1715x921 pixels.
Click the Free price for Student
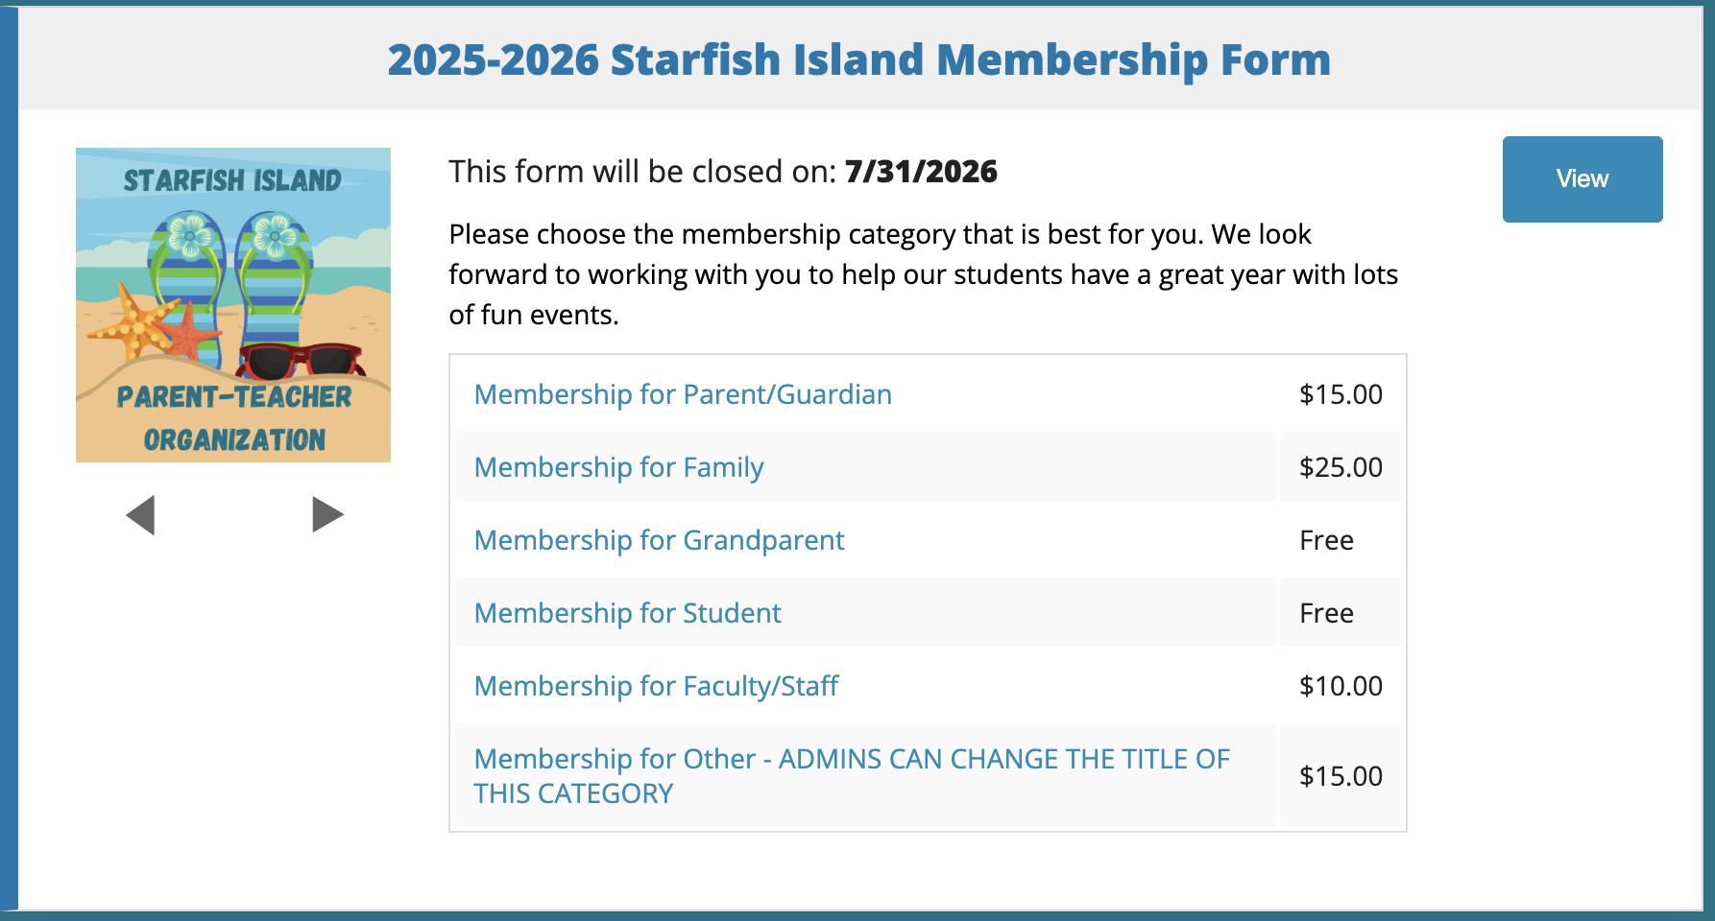point(1326,613)
